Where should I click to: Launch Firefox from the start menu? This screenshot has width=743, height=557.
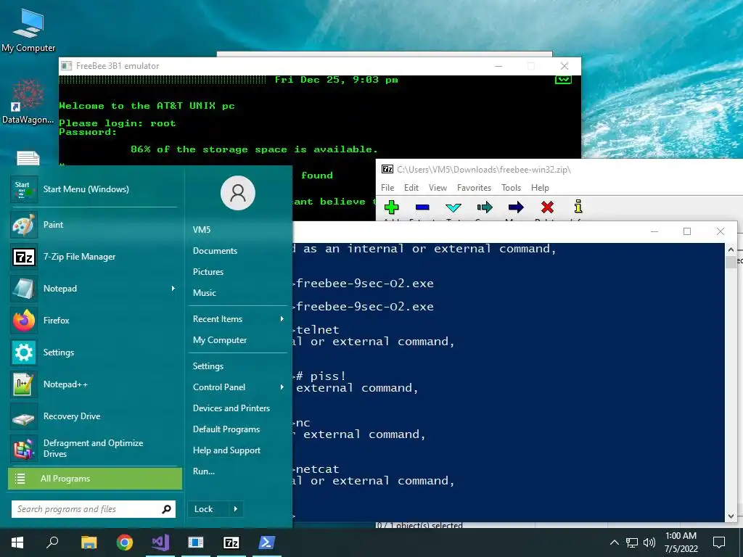pyautogui.click(x=94, y=321)
